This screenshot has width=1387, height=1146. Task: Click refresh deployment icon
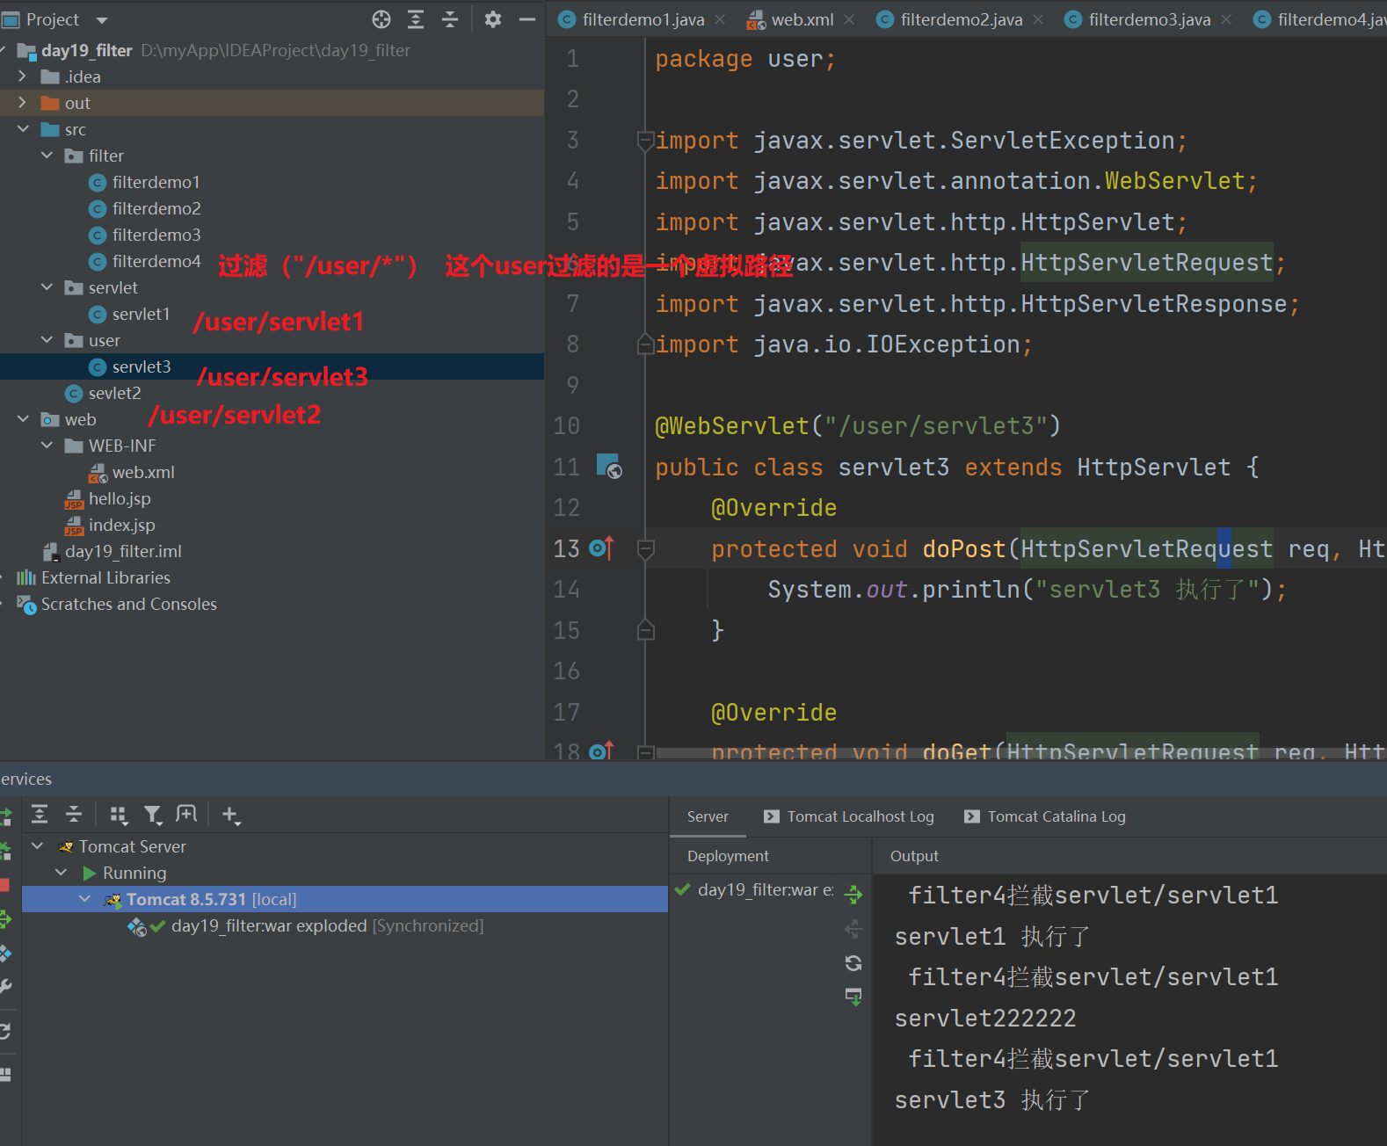(853, 963)
